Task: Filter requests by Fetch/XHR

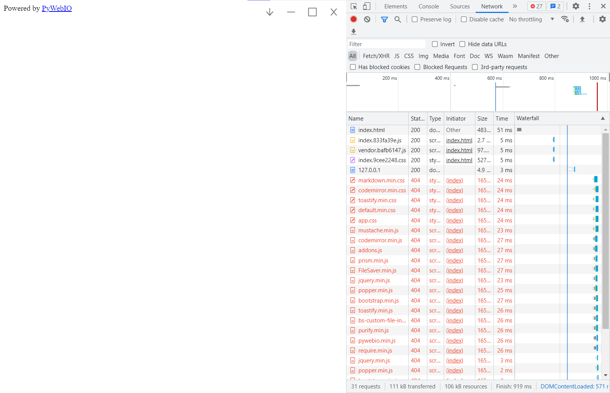Action: [376, 56]
